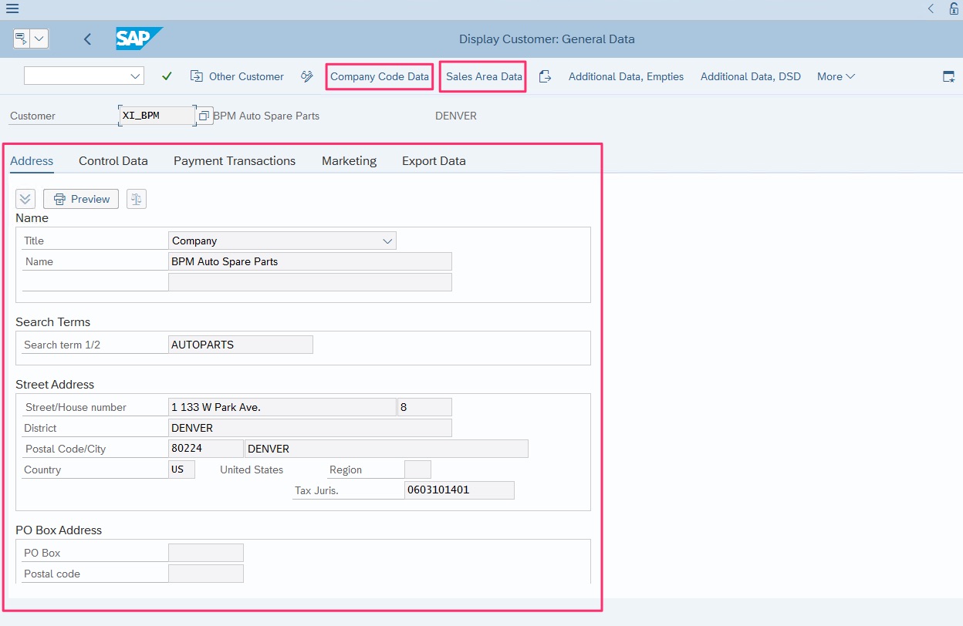Image resolution: width=963 pixels, height=626 pixels.
Task: Click the United States country text
Action: (x=252, y=469)
